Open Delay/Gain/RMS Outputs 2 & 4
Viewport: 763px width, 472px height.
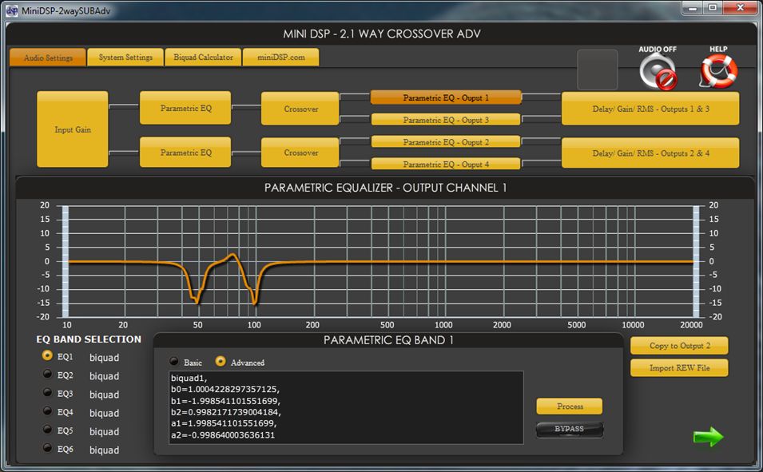[650, 153]
